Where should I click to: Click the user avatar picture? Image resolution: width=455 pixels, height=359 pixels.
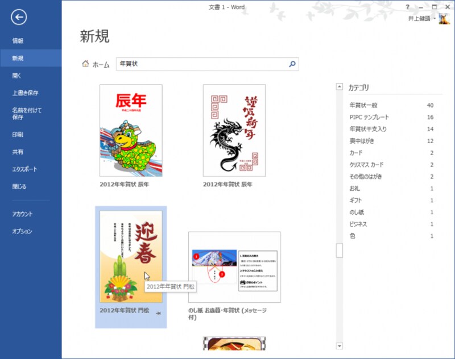point(444,19)
